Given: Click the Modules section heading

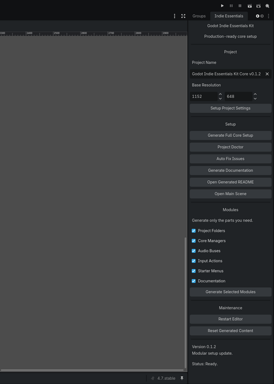Looking at the screenshot, I should click(230, 210).
